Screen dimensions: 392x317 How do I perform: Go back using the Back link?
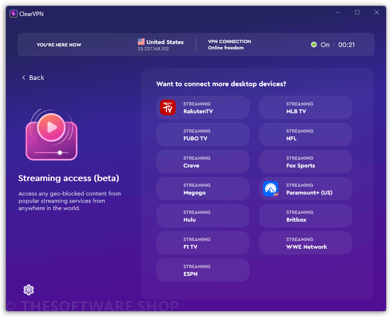tap(33, 77)
